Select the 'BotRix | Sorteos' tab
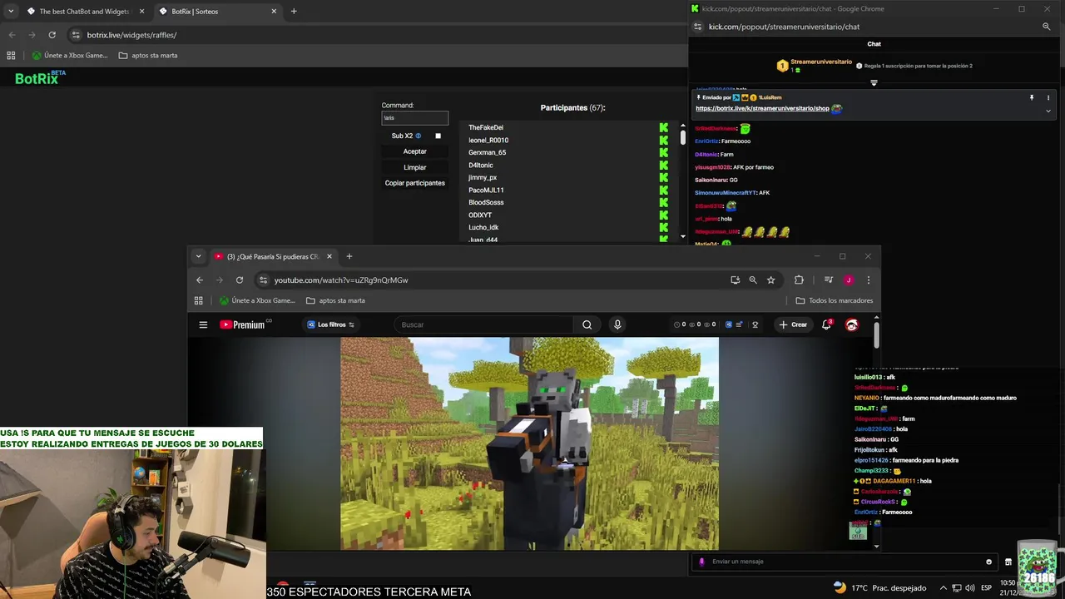Image resolution: width=1065 pixels, height=599 pixels. click(218, 12)
